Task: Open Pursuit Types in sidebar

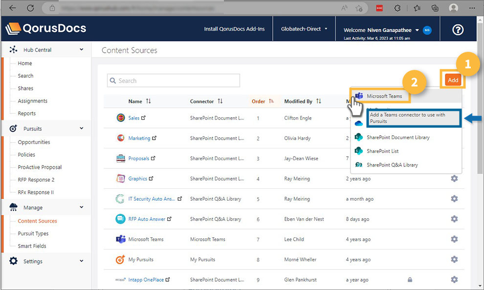Action: pyautogui.click(x=33, y=233)
